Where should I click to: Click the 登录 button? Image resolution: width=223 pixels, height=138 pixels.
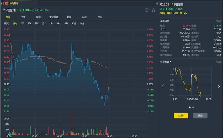point(200,116)
